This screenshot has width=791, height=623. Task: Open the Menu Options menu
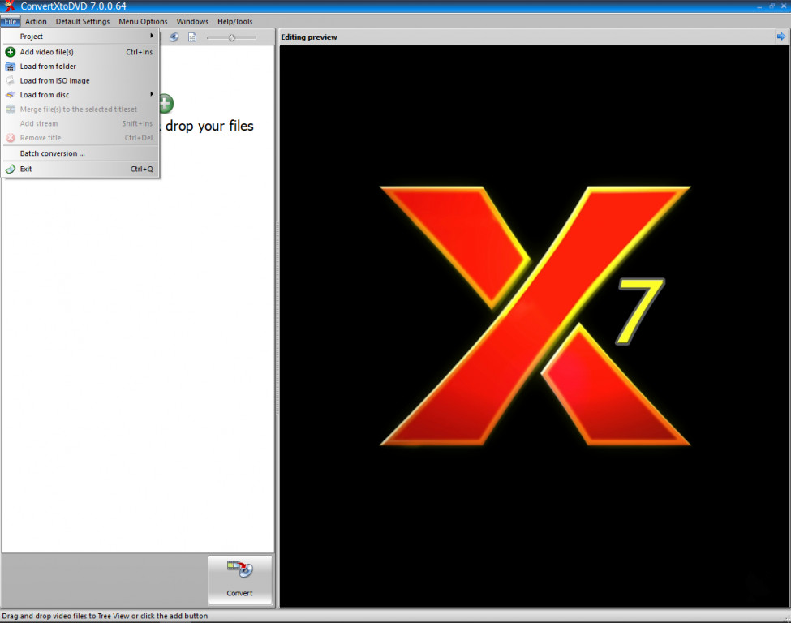pos(143,21)
